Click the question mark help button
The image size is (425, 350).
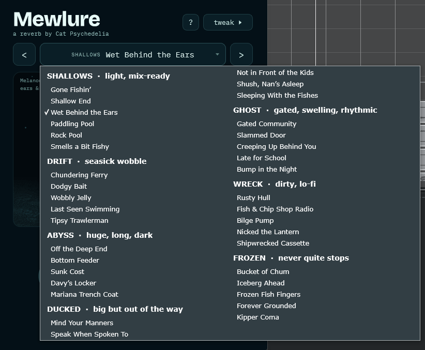pos(191,22)
